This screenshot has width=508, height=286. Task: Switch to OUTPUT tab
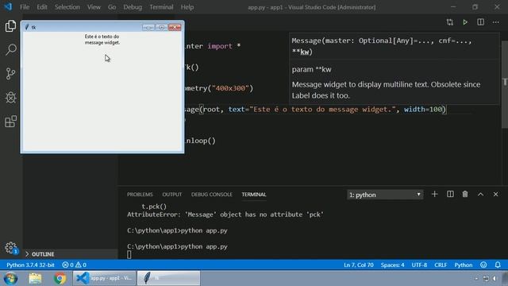point(172,194)
